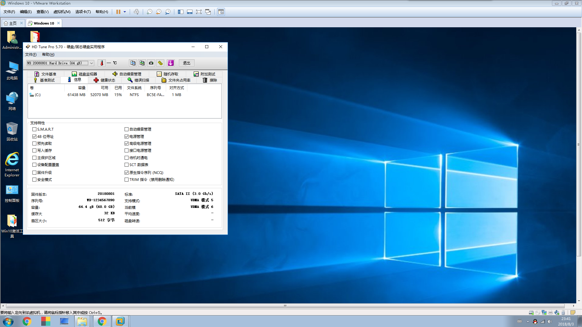582x327 pixels.
Task: Pause the virtual machine in VMware toolbar
Action: [x=118, y=12]
